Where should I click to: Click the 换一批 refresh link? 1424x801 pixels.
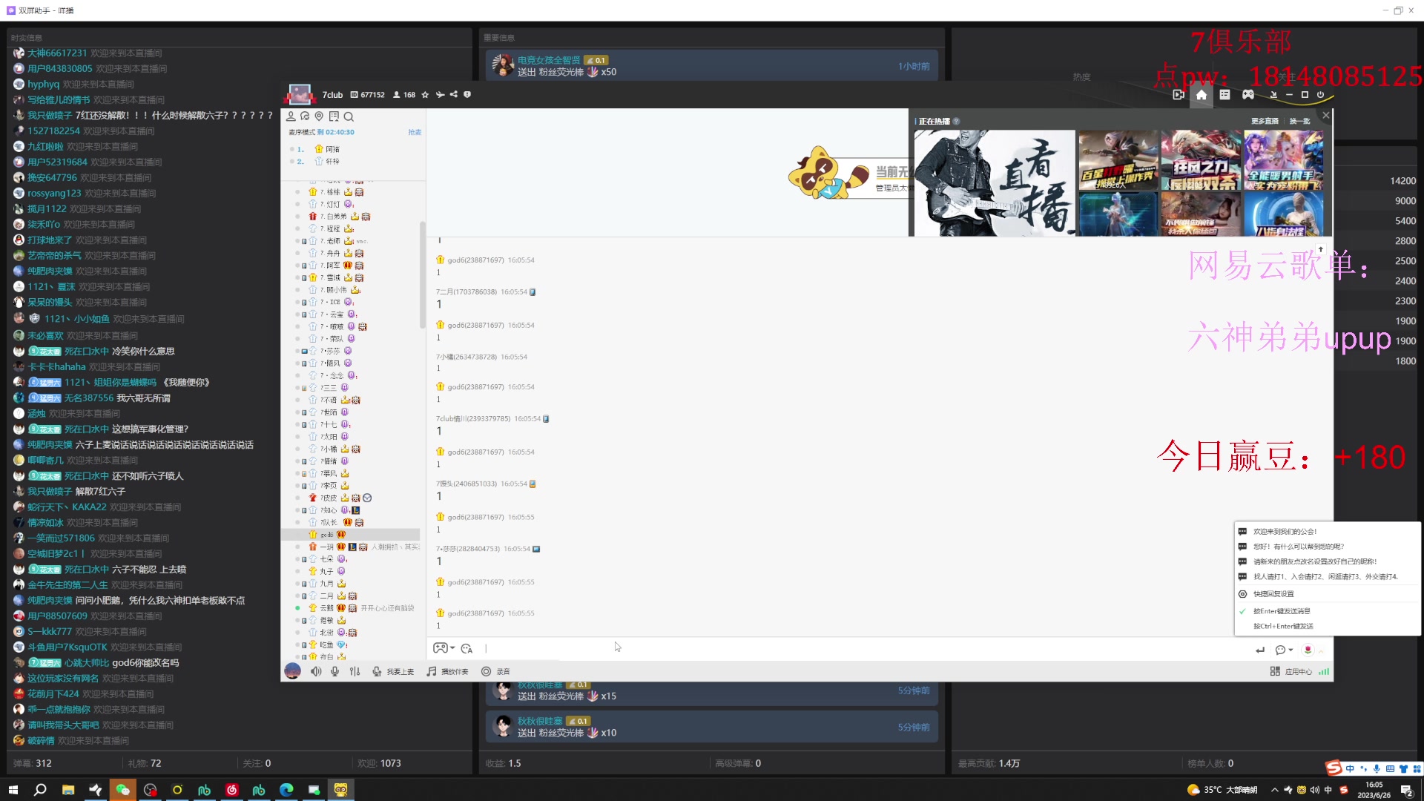click(1299, 121)
